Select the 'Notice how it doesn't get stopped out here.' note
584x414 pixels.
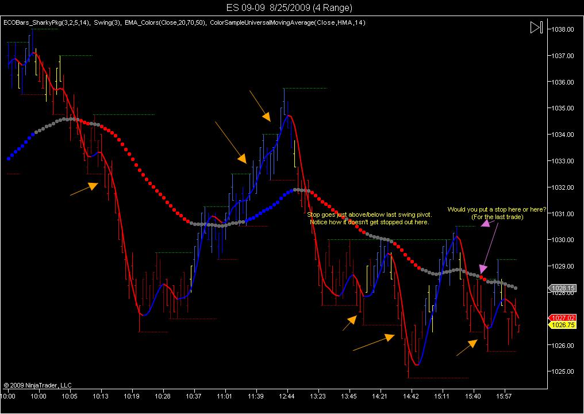click(370, 222)
